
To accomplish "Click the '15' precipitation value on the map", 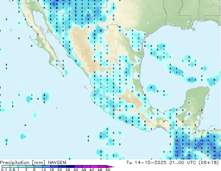I will click(214, 148).
